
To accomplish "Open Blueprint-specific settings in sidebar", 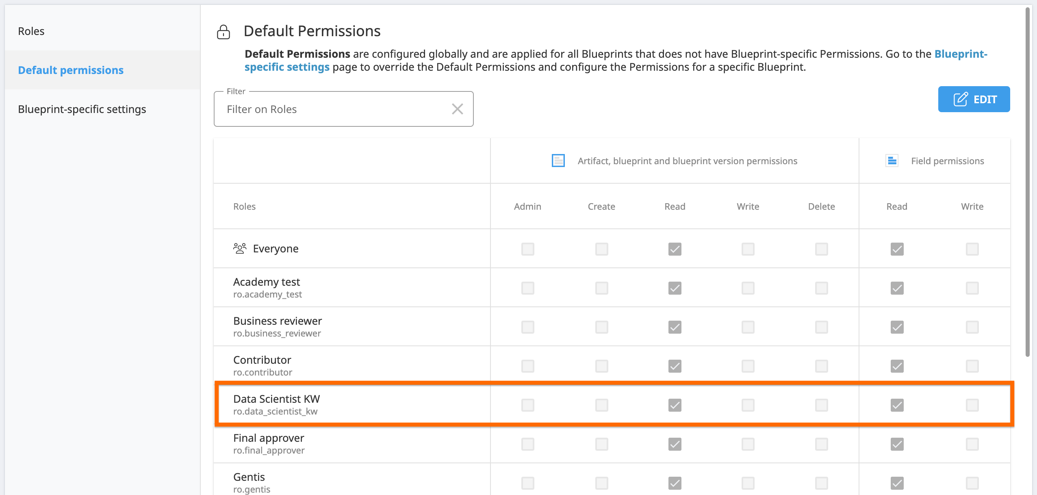I will click(102, 109).
